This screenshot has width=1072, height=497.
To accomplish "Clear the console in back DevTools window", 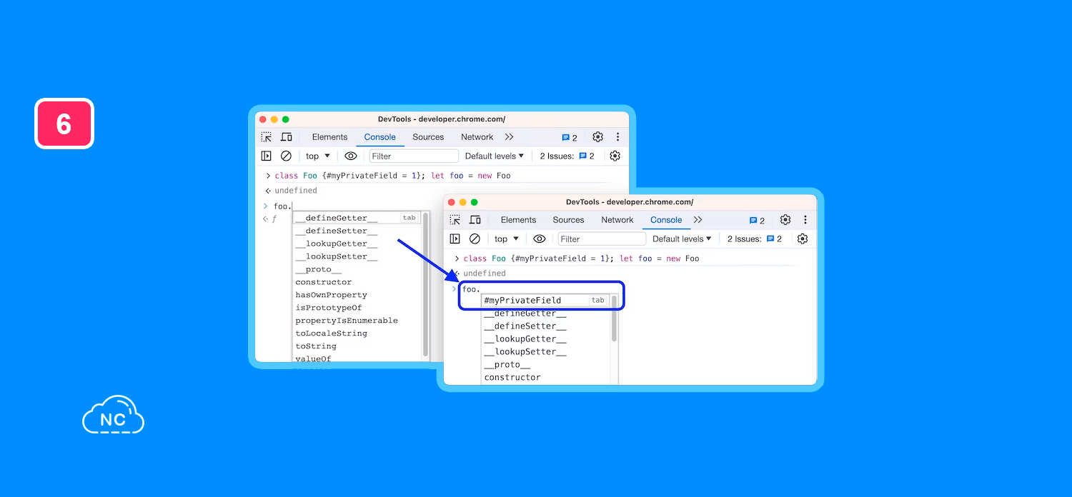I will (286, 156).
